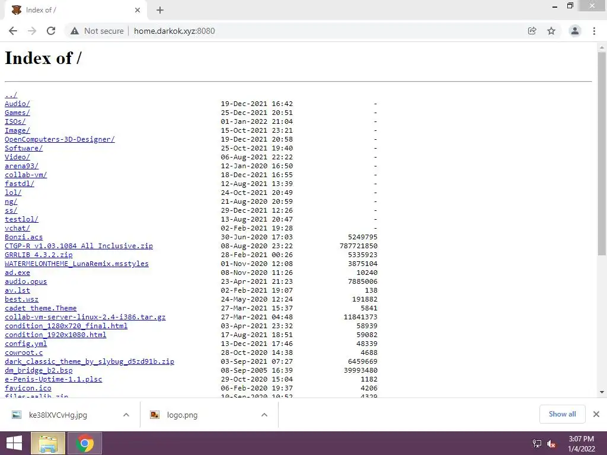
Task: Download the best.wsz file
Action: click(x=22, y=299)
